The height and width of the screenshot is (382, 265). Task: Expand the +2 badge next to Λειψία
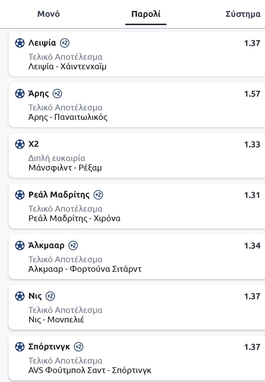65,43
